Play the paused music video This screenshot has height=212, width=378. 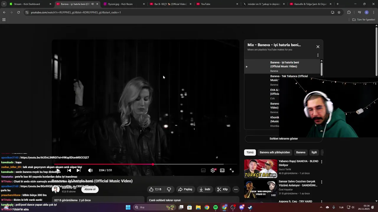click(58, 170)
